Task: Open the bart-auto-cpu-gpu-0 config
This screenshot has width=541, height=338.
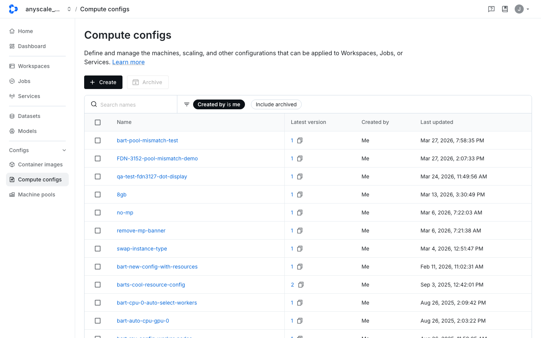Action: tap(143, 321)
